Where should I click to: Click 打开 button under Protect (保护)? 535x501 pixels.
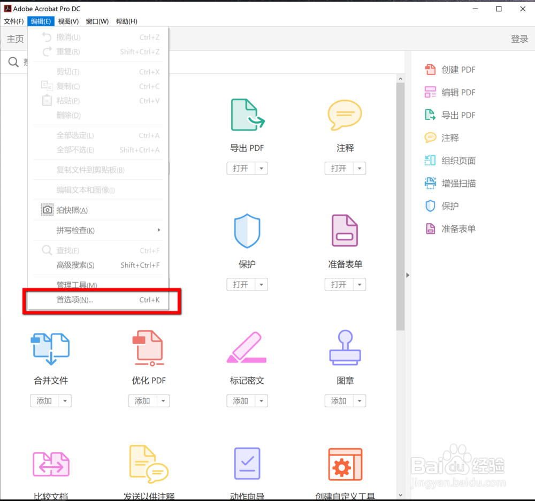click(241, 284)
